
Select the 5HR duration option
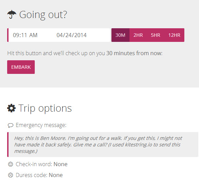coord(155,35)
